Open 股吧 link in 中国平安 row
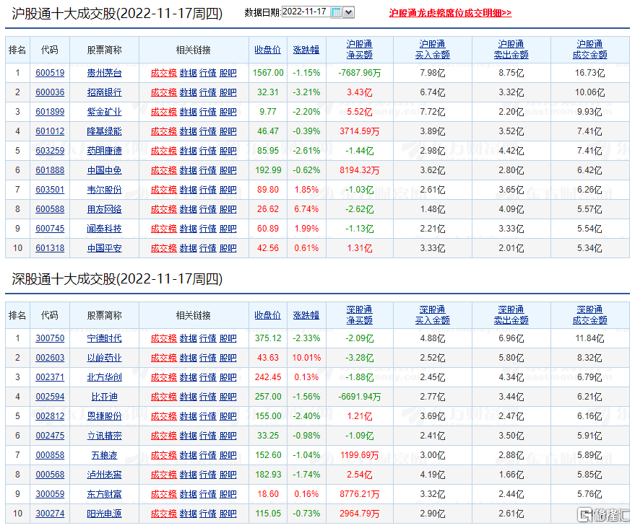Viewport: 635px width, 528px height. pos(228,248)
